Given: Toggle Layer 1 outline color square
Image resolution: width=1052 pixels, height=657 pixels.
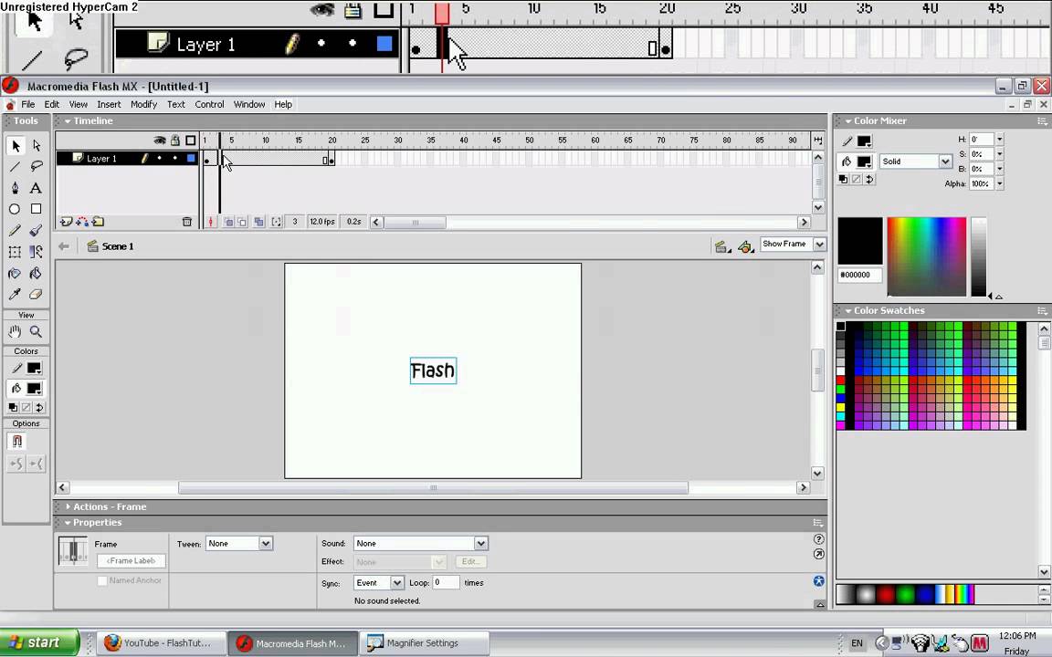Looking at the screenshot, I should [191, 158].
